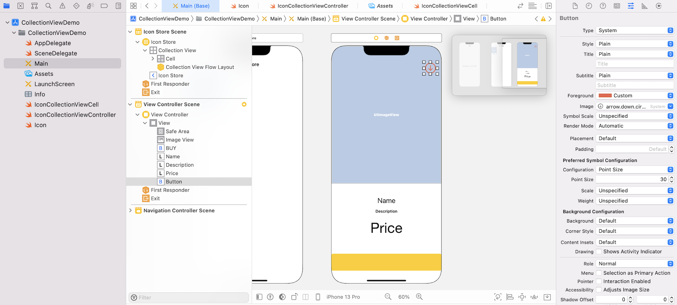
Task: Click the Foreground custom color swatch
Action: pyautogui.click(x=605, y=96)
